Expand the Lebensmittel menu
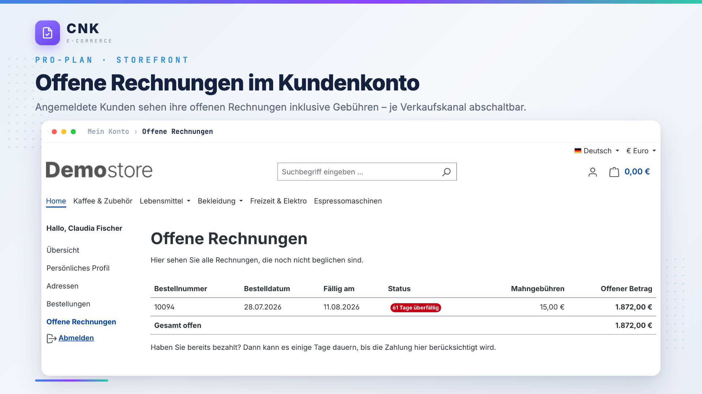This screenshot has width=702, height=394. point(165,201)
